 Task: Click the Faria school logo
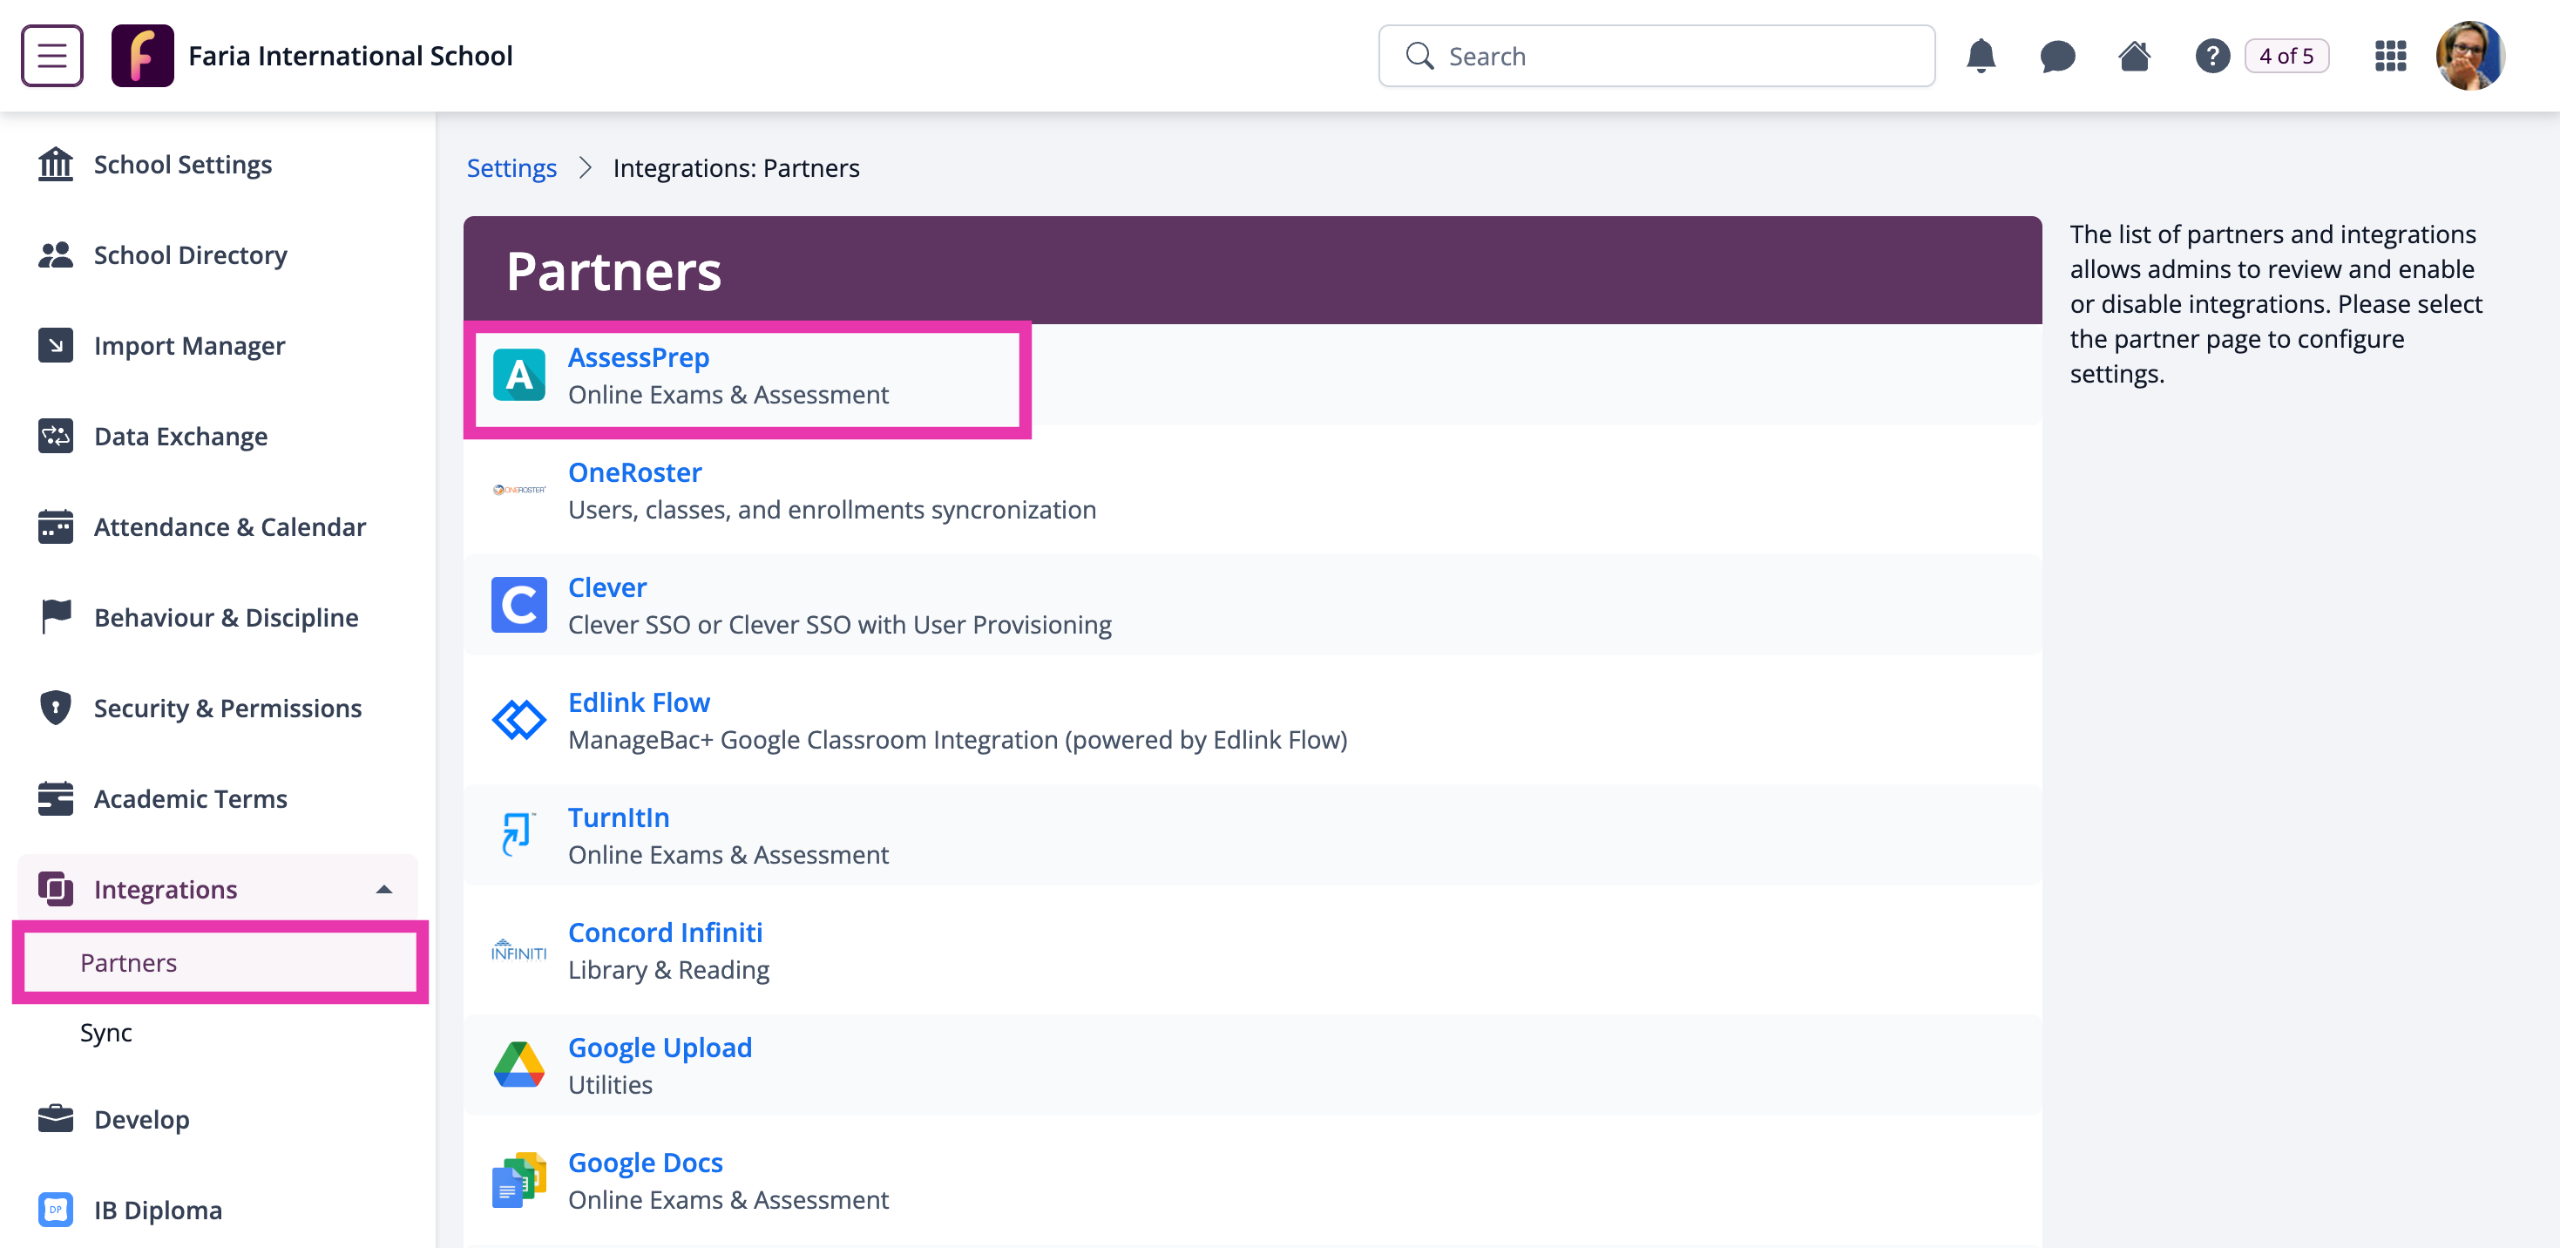tap(142, 56)
